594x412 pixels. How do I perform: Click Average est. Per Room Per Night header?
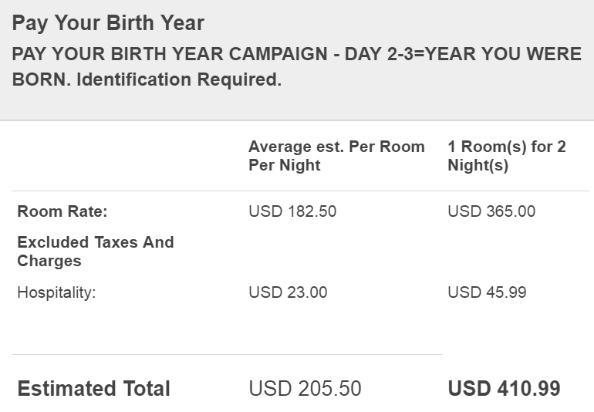(336, 156)
